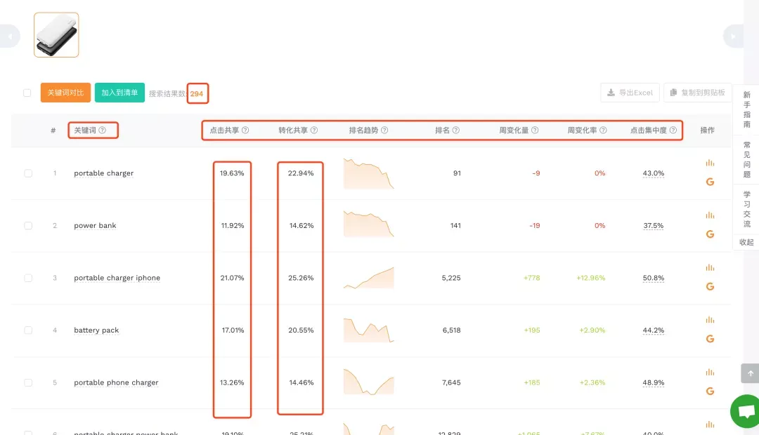
Task: Click the rank trend chart for power bank
Action: coord(369,225)
